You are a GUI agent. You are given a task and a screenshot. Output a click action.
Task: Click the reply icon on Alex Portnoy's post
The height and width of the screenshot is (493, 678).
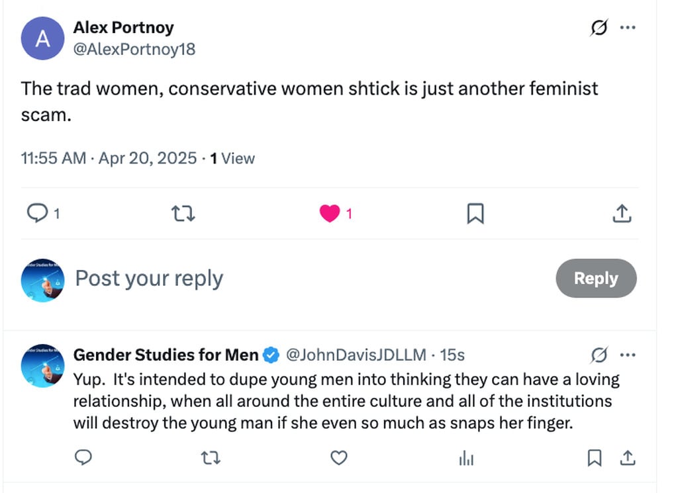point(36,213)
